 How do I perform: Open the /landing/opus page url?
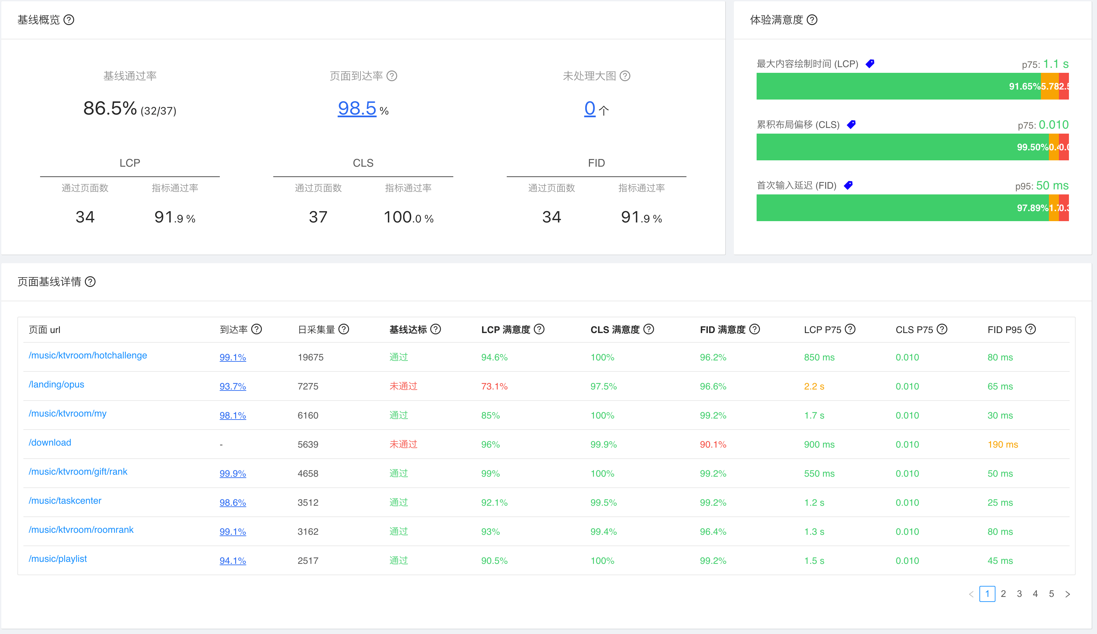tap(56, 384)
